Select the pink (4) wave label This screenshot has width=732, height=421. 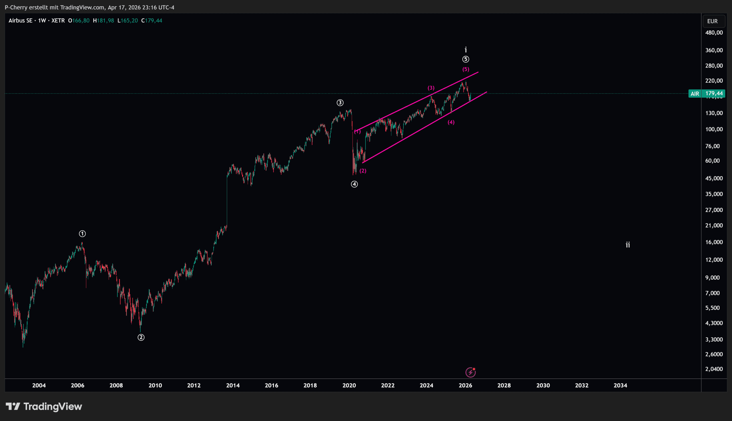point(451,122)
